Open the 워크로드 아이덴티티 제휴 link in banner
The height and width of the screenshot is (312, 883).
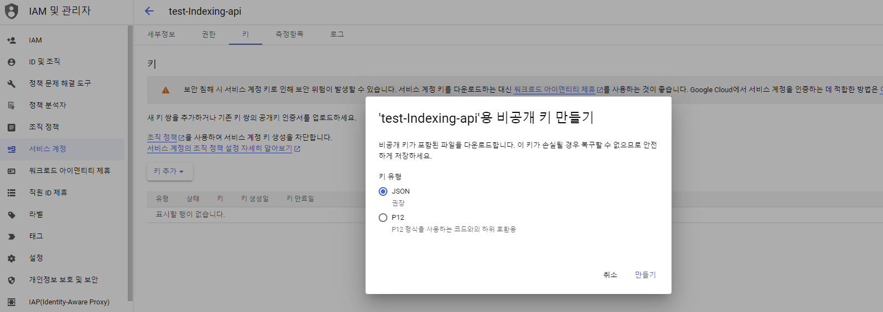click(x=554, y=90)
